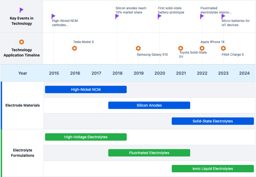Select the Fitbit Charge 5 hexagon marker
256x177 pixels.
(223, 48)
